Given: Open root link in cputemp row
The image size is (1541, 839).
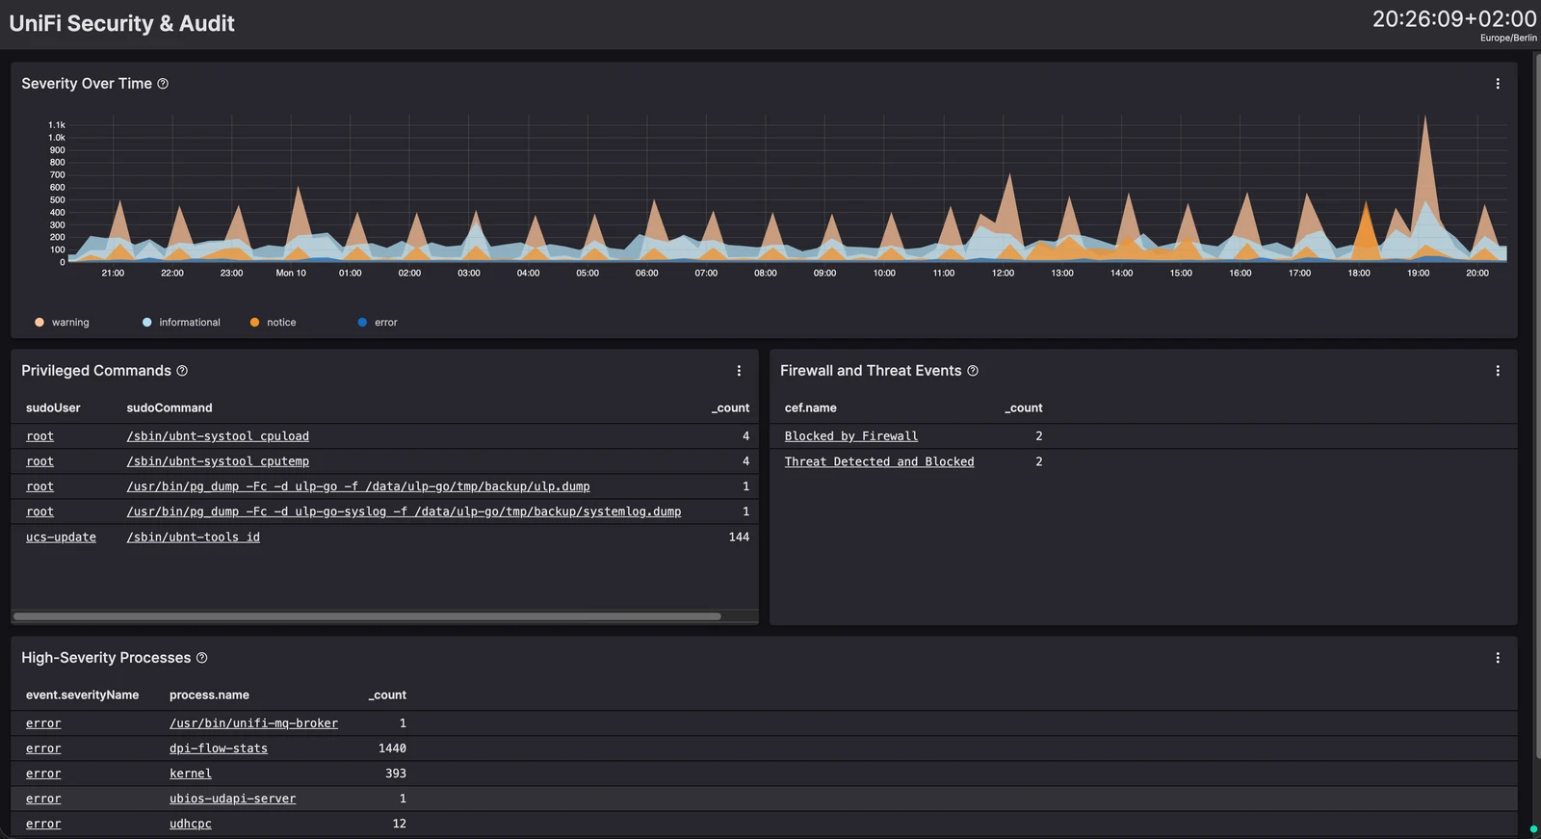Looking at the screenshot, I should click(39, 461).
